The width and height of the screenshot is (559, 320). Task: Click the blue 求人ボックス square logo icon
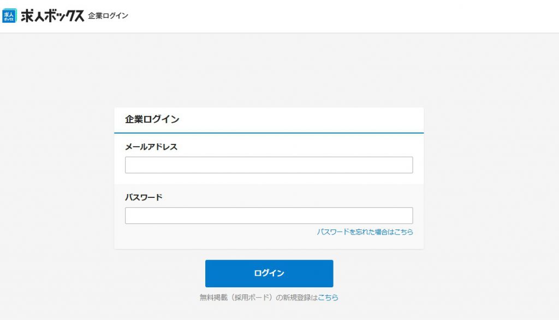(x=9, y=16)
